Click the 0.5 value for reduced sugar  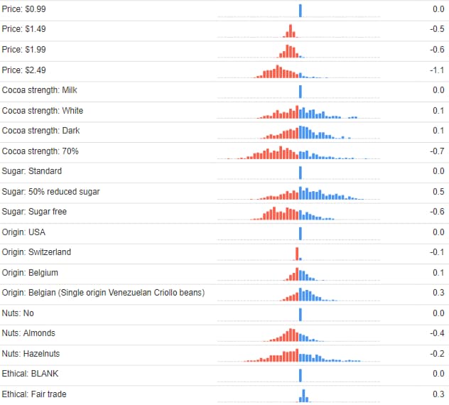pos(438,192)
